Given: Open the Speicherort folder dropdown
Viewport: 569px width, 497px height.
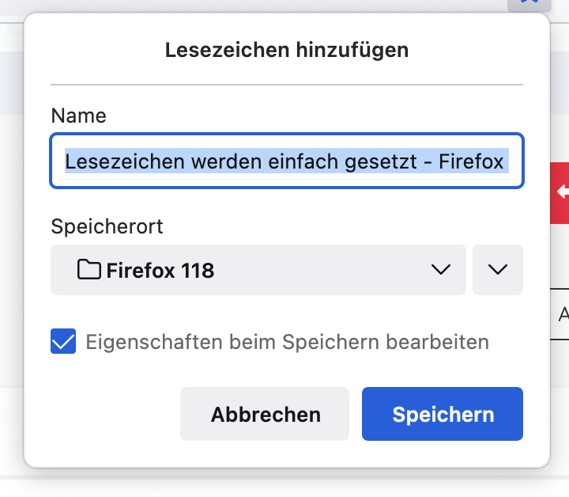Looking at the screenshot, I should pos(258,270).
